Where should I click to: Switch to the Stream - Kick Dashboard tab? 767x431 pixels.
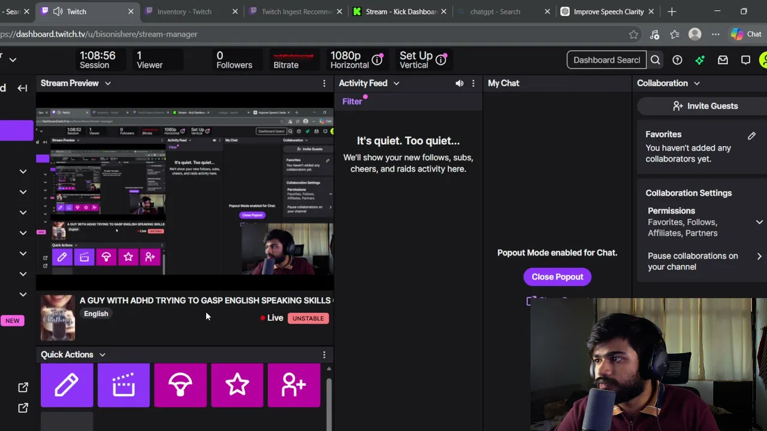click(x=401, y=11)
